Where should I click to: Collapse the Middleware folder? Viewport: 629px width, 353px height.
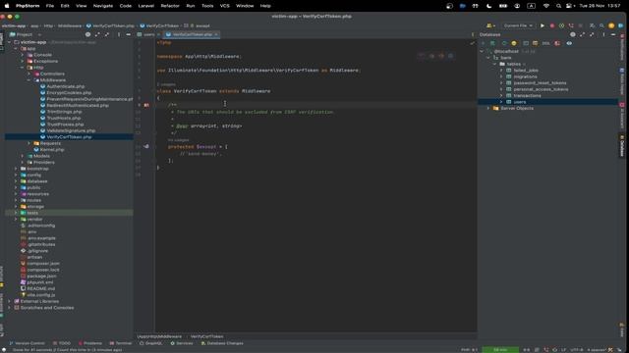[29, 80]
